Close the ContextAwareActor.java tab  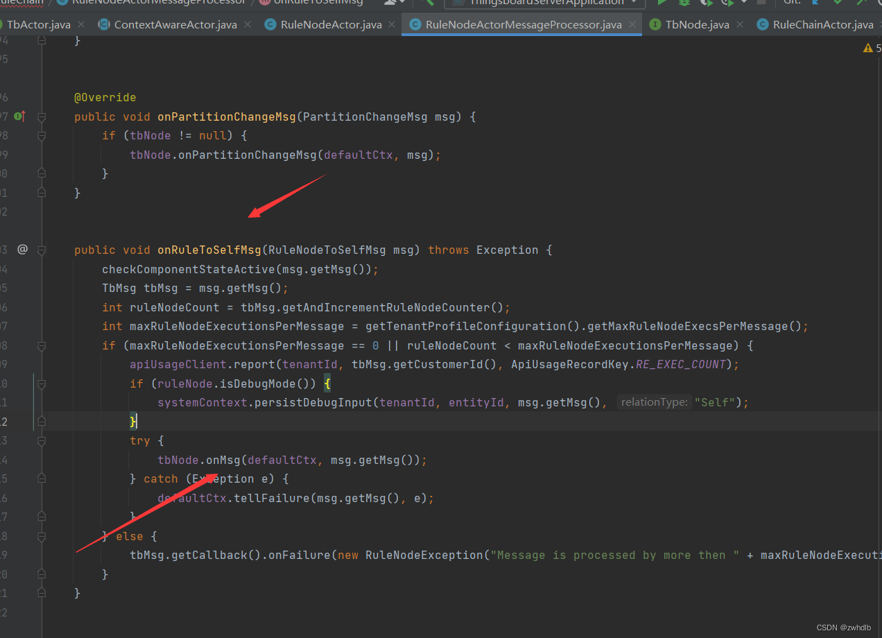(x=248, y=24)
